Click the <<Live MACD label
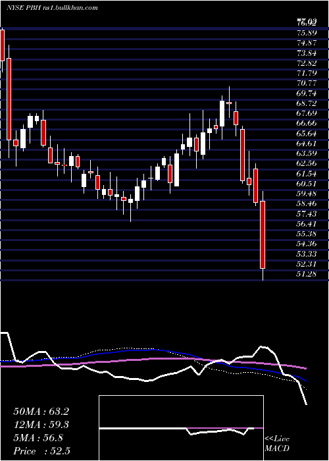 277,444
